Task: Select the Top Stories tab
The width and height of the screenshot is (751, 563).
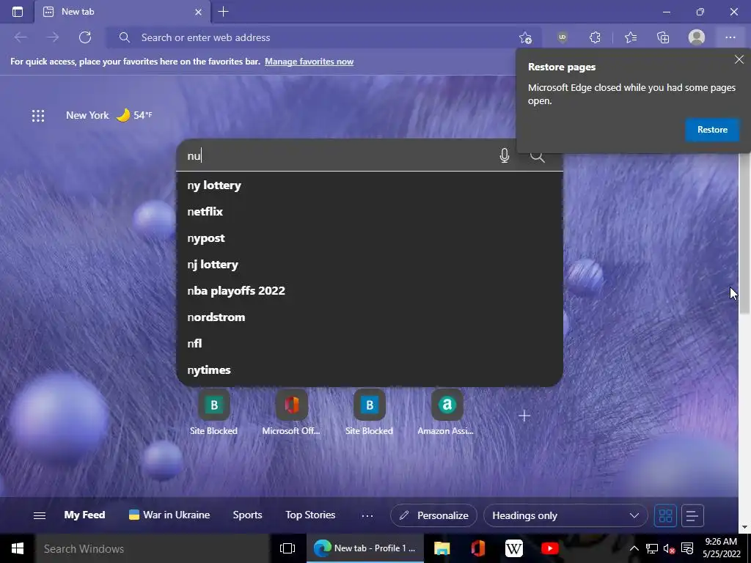Action: pos(310,515)
